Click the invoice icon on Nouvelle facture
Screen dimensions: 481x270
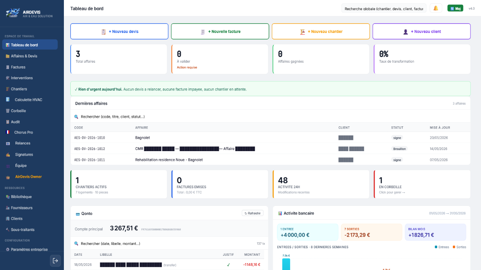point(203,32)
